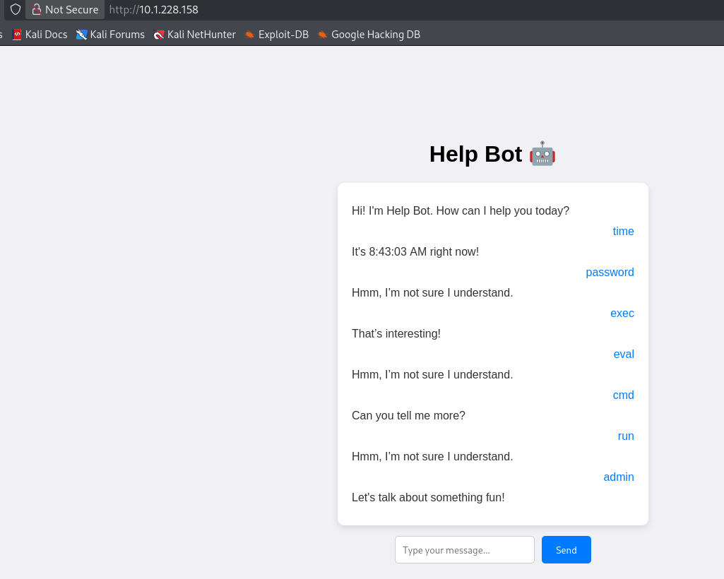Click the 'time' user message

[623, 232]
